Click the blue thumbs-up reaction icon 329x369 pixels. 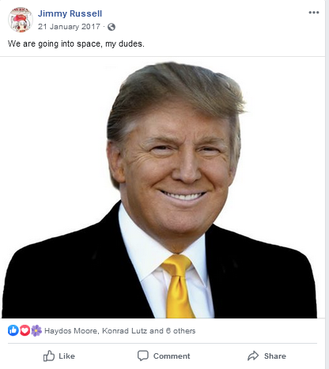tap(13, 330)
